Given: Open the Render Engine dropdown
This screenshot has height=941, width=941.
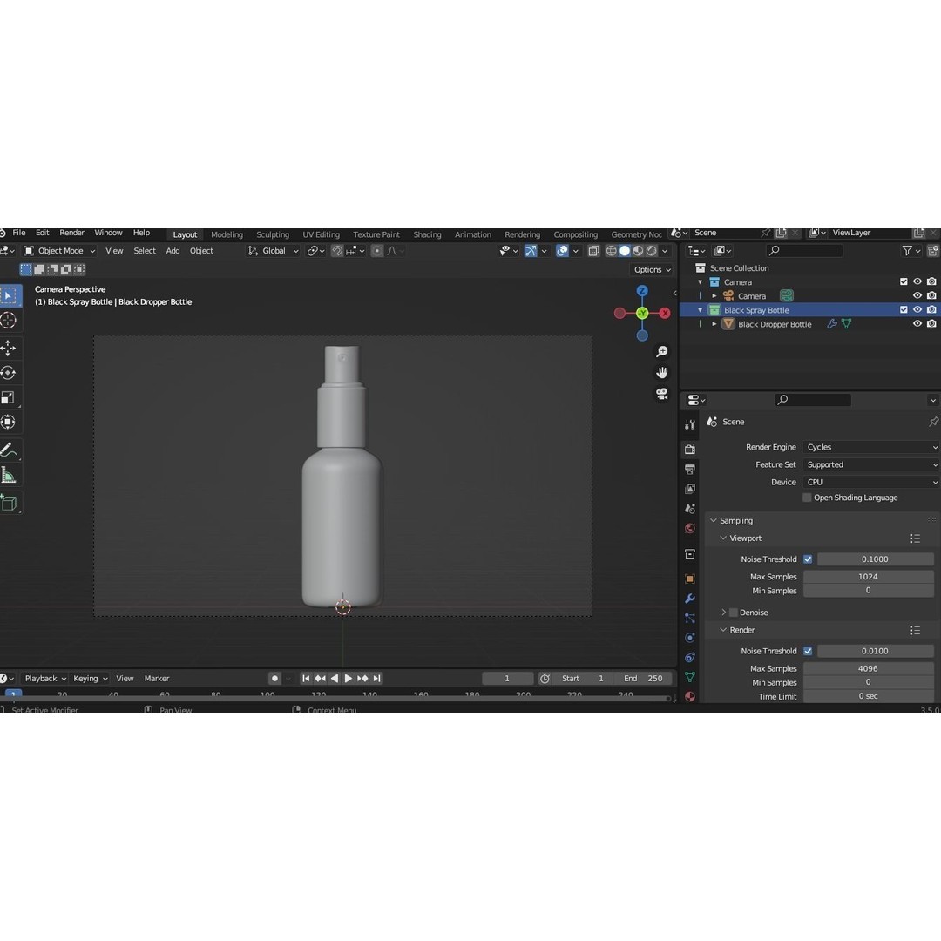Looking at the screenshot, I should click(x=870, y=447).
